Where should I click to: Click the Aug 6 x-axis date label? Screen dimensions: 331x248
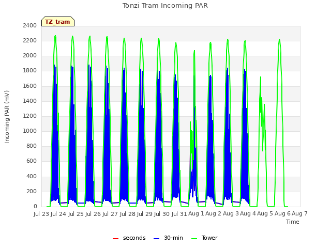(x=282, y=214)
